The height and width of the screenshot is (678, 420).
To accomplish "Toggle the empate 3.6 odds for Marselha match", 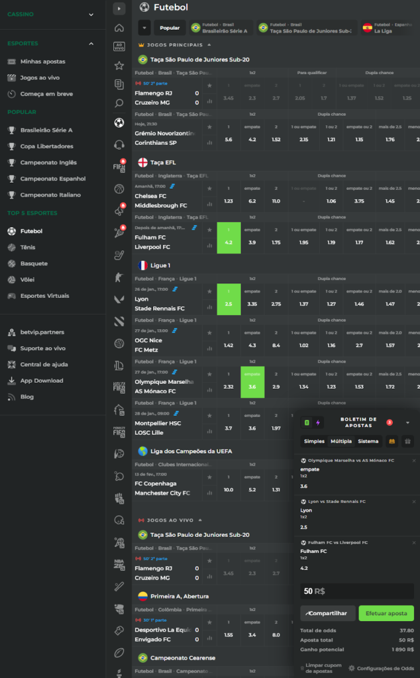I will tap(252, 382).
